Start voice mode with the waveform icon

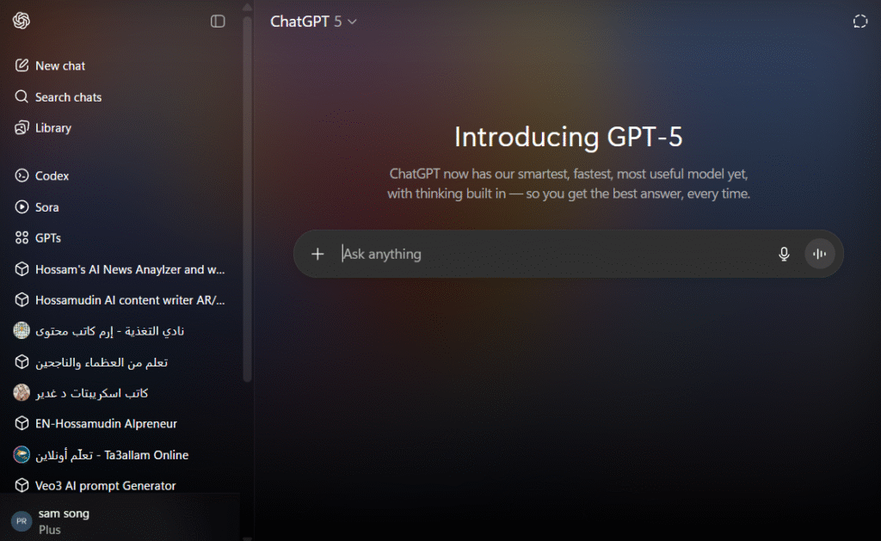pos(820,254)
